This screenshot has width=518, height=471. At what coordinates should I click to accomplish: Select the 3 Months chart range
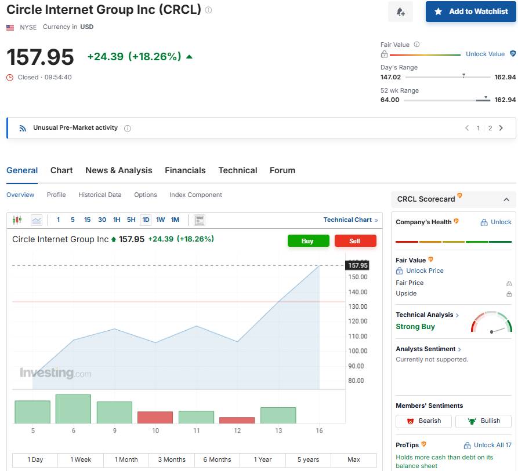coord(172,460)
